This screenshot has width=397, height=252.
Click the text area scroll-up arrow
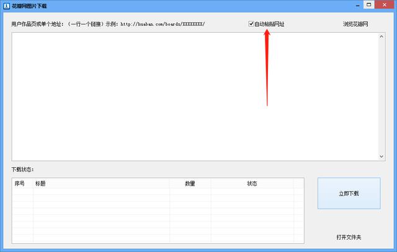(381, 37)
